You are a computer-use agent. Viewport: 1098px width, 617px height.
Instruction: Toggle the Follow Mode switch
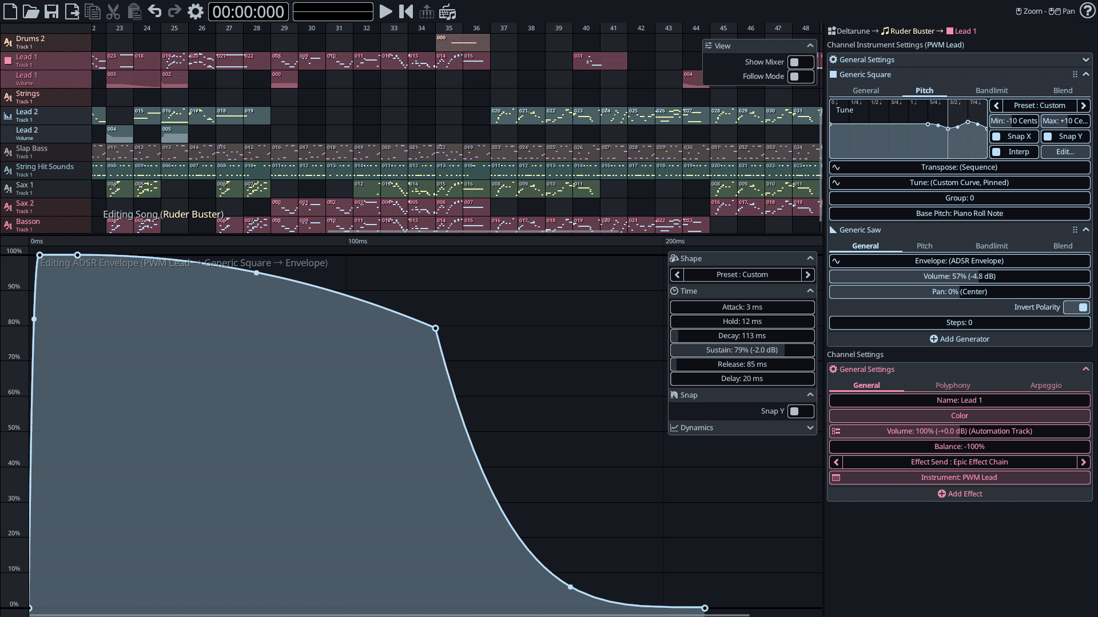pyautogui.click(x=800, y=77)
